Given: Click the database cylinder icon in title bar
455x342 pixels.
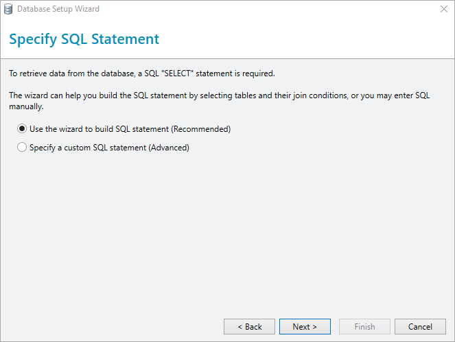Looking at the screenshot, I should pos(8,9).
